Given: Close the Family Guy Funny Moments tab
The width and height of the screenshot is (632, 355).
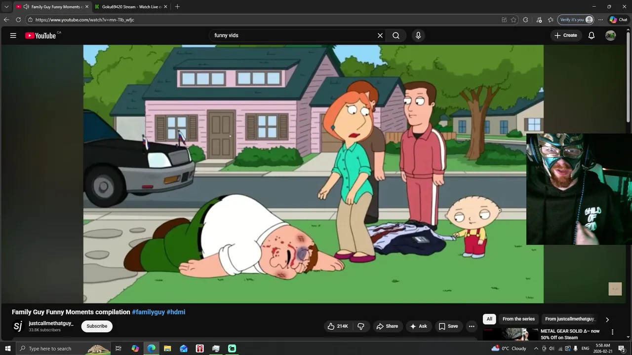Looking at the screenshot, I should pos(87,6).
